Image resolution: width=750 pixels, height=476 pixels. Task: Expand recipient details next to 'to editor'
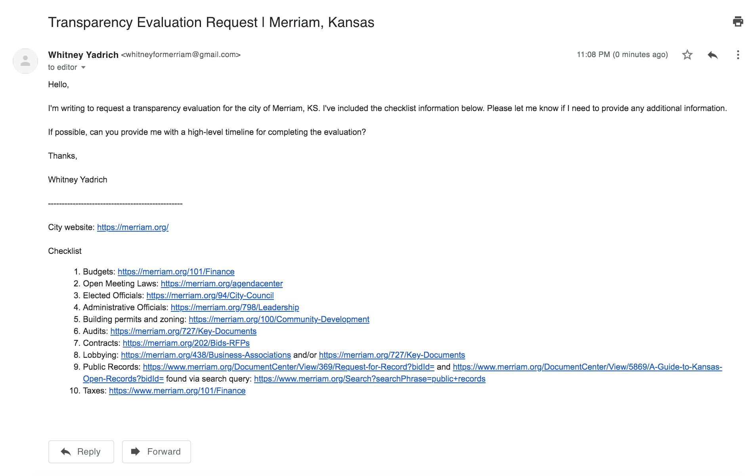pyautogui.click(x=83, y=67)
